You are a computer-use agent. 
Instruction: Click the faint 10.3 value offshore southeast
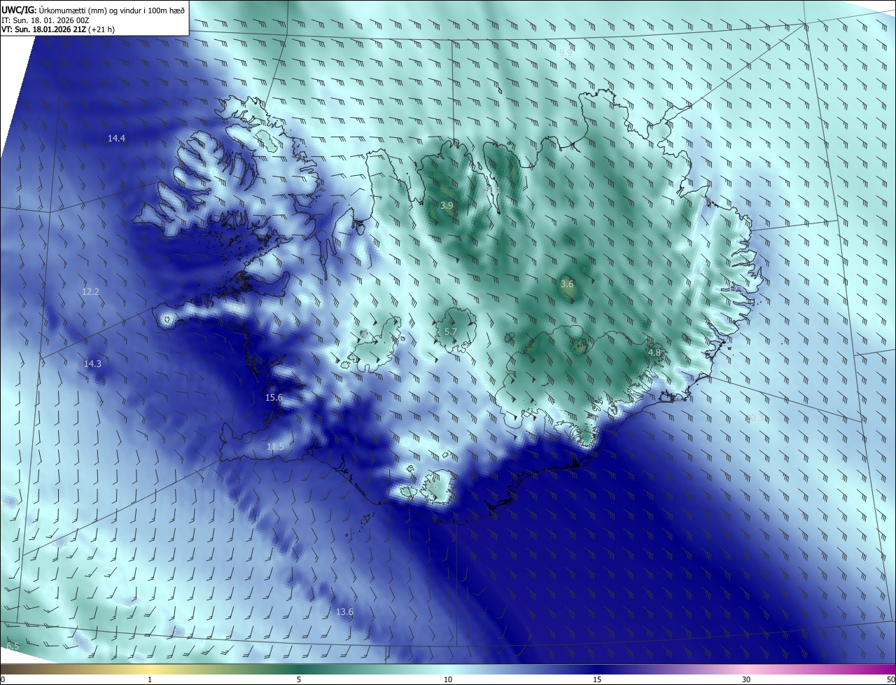[755, 418]
